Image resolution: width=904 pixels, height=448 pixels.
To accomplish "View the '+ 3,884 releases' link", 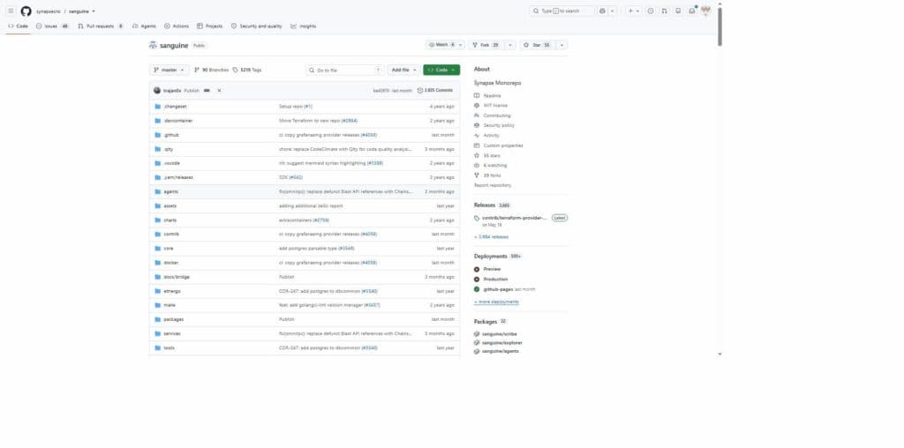I will pyautogui.click(x=491, y=236).
